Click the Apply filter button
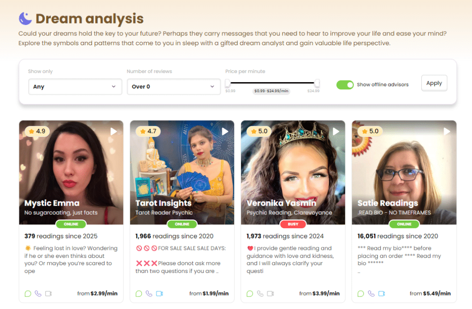 click(434, 83)
